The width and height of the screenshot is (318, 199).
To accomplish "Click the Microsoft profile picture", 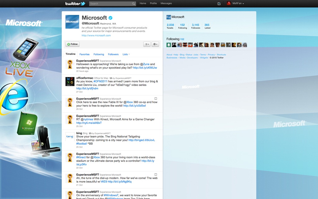I will (x=72, y=22).
